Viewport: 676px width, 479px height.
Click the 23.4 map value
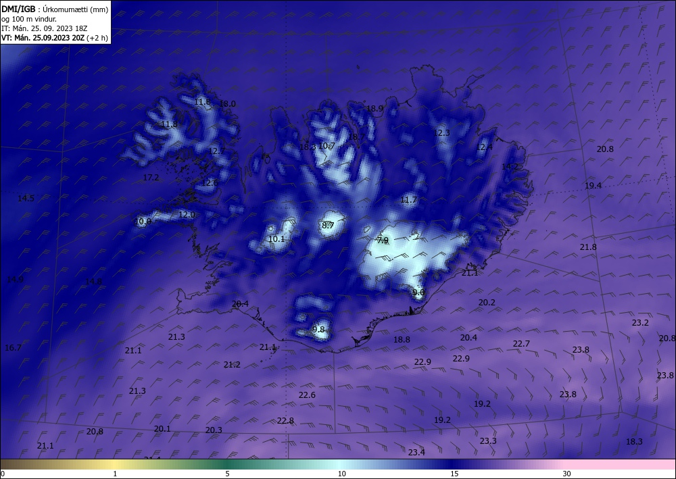[416, 452]
